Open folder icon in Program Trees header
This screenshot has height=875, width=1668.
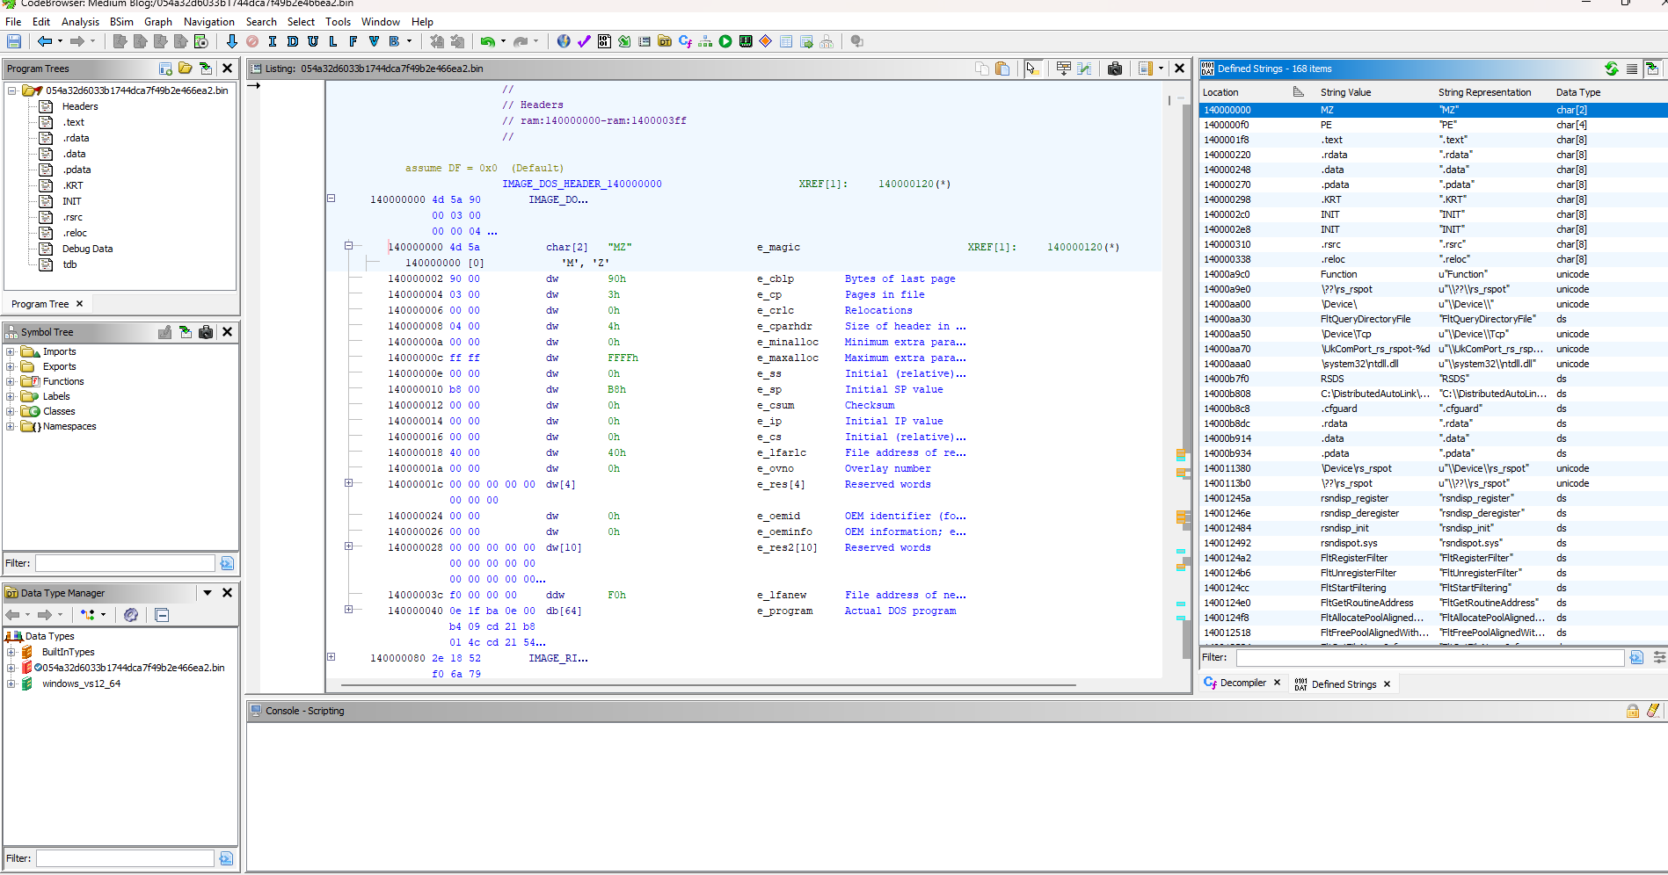click(185, 69)
